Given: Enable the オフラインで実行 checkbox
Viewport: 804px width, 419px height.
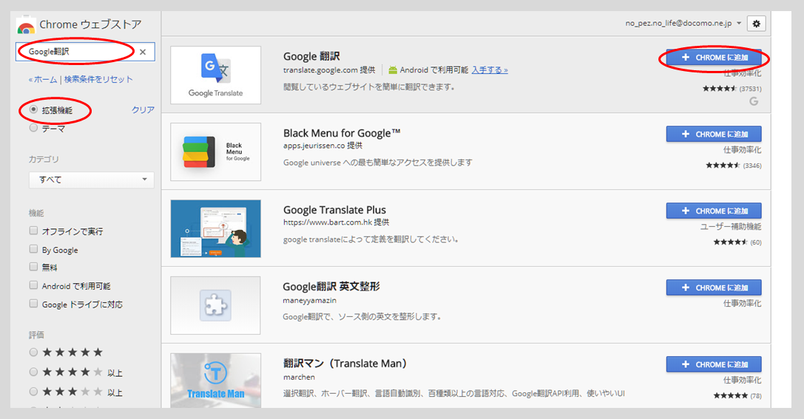Looking at the screenshot, I should tap(33, 231).
